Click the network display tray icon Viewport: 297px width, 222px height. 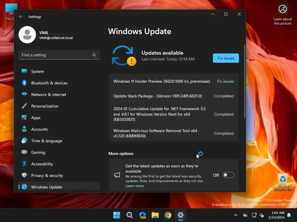[254, 215]
